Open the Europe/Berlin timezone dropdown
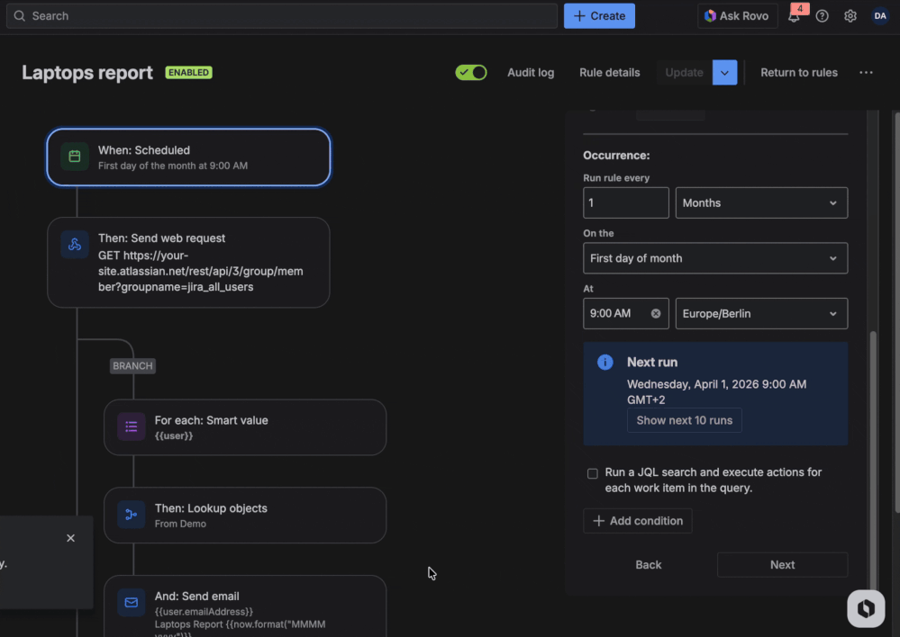The image size is (900, 637). point(761,314)
